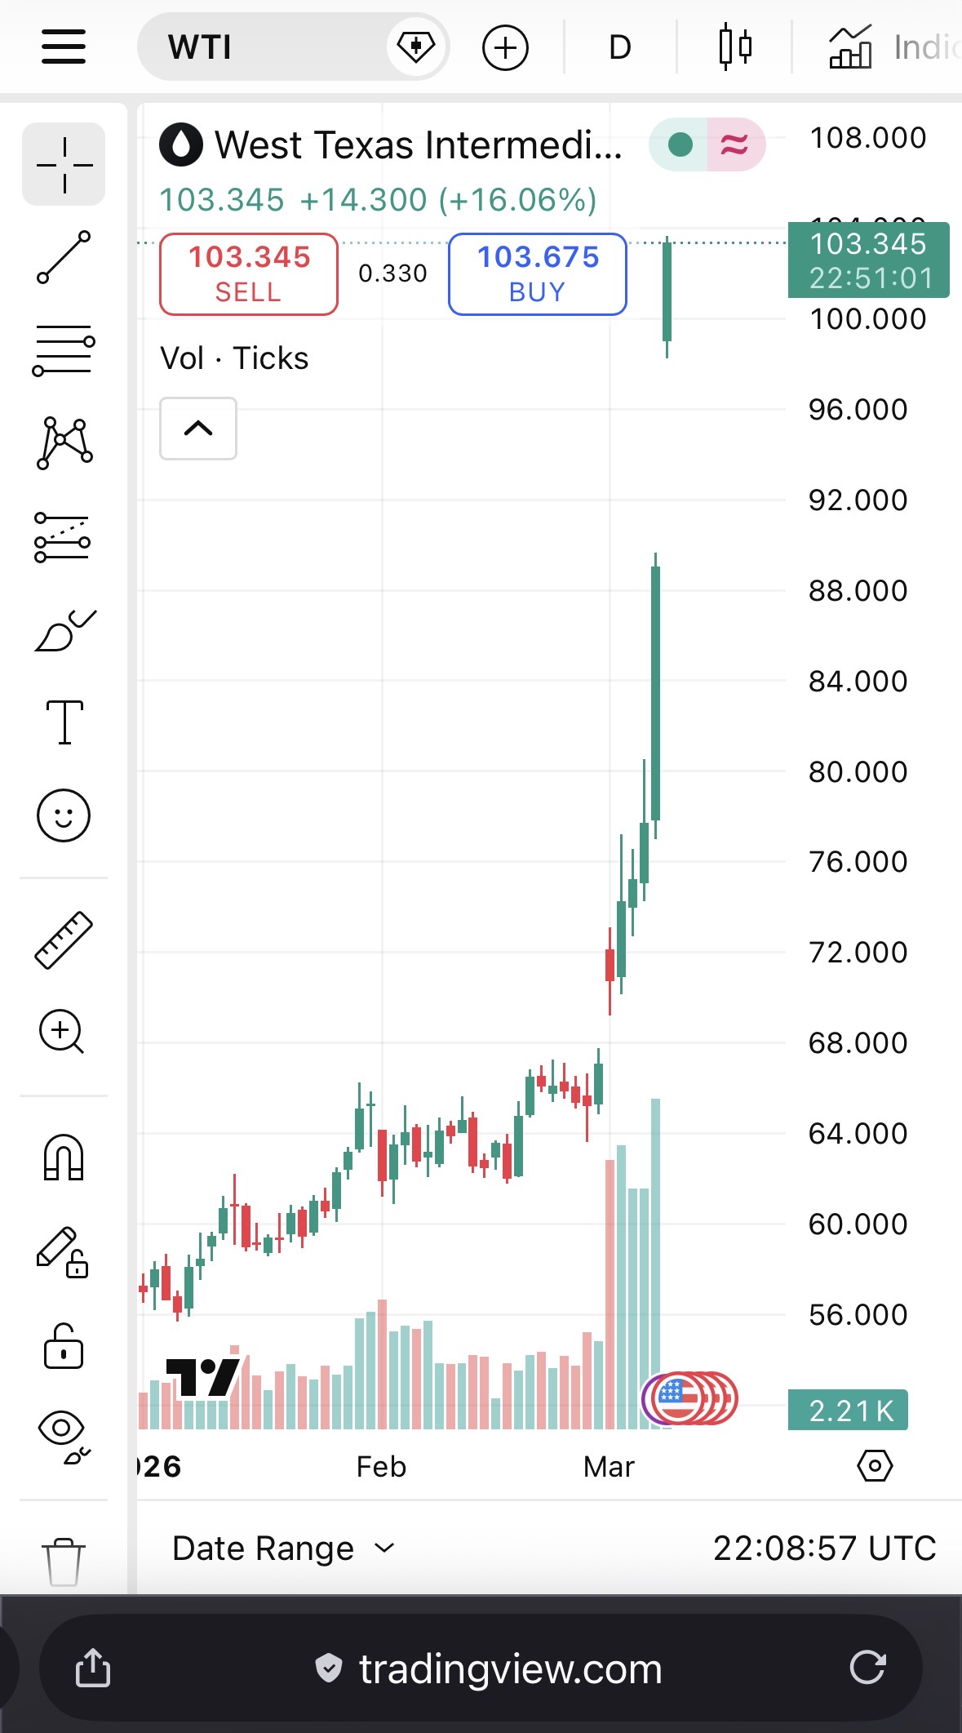Click the 103.675 BUY button
The height and width of the screenshot is (1733, 962).
[538, 274]
